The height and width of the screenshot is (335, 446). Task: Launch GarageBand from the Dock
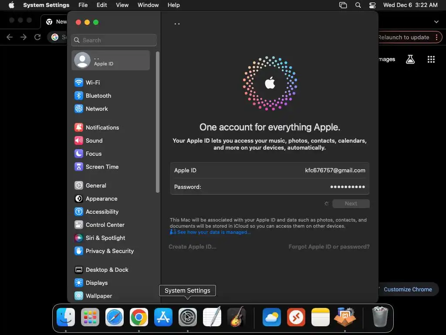coord(237,317)
